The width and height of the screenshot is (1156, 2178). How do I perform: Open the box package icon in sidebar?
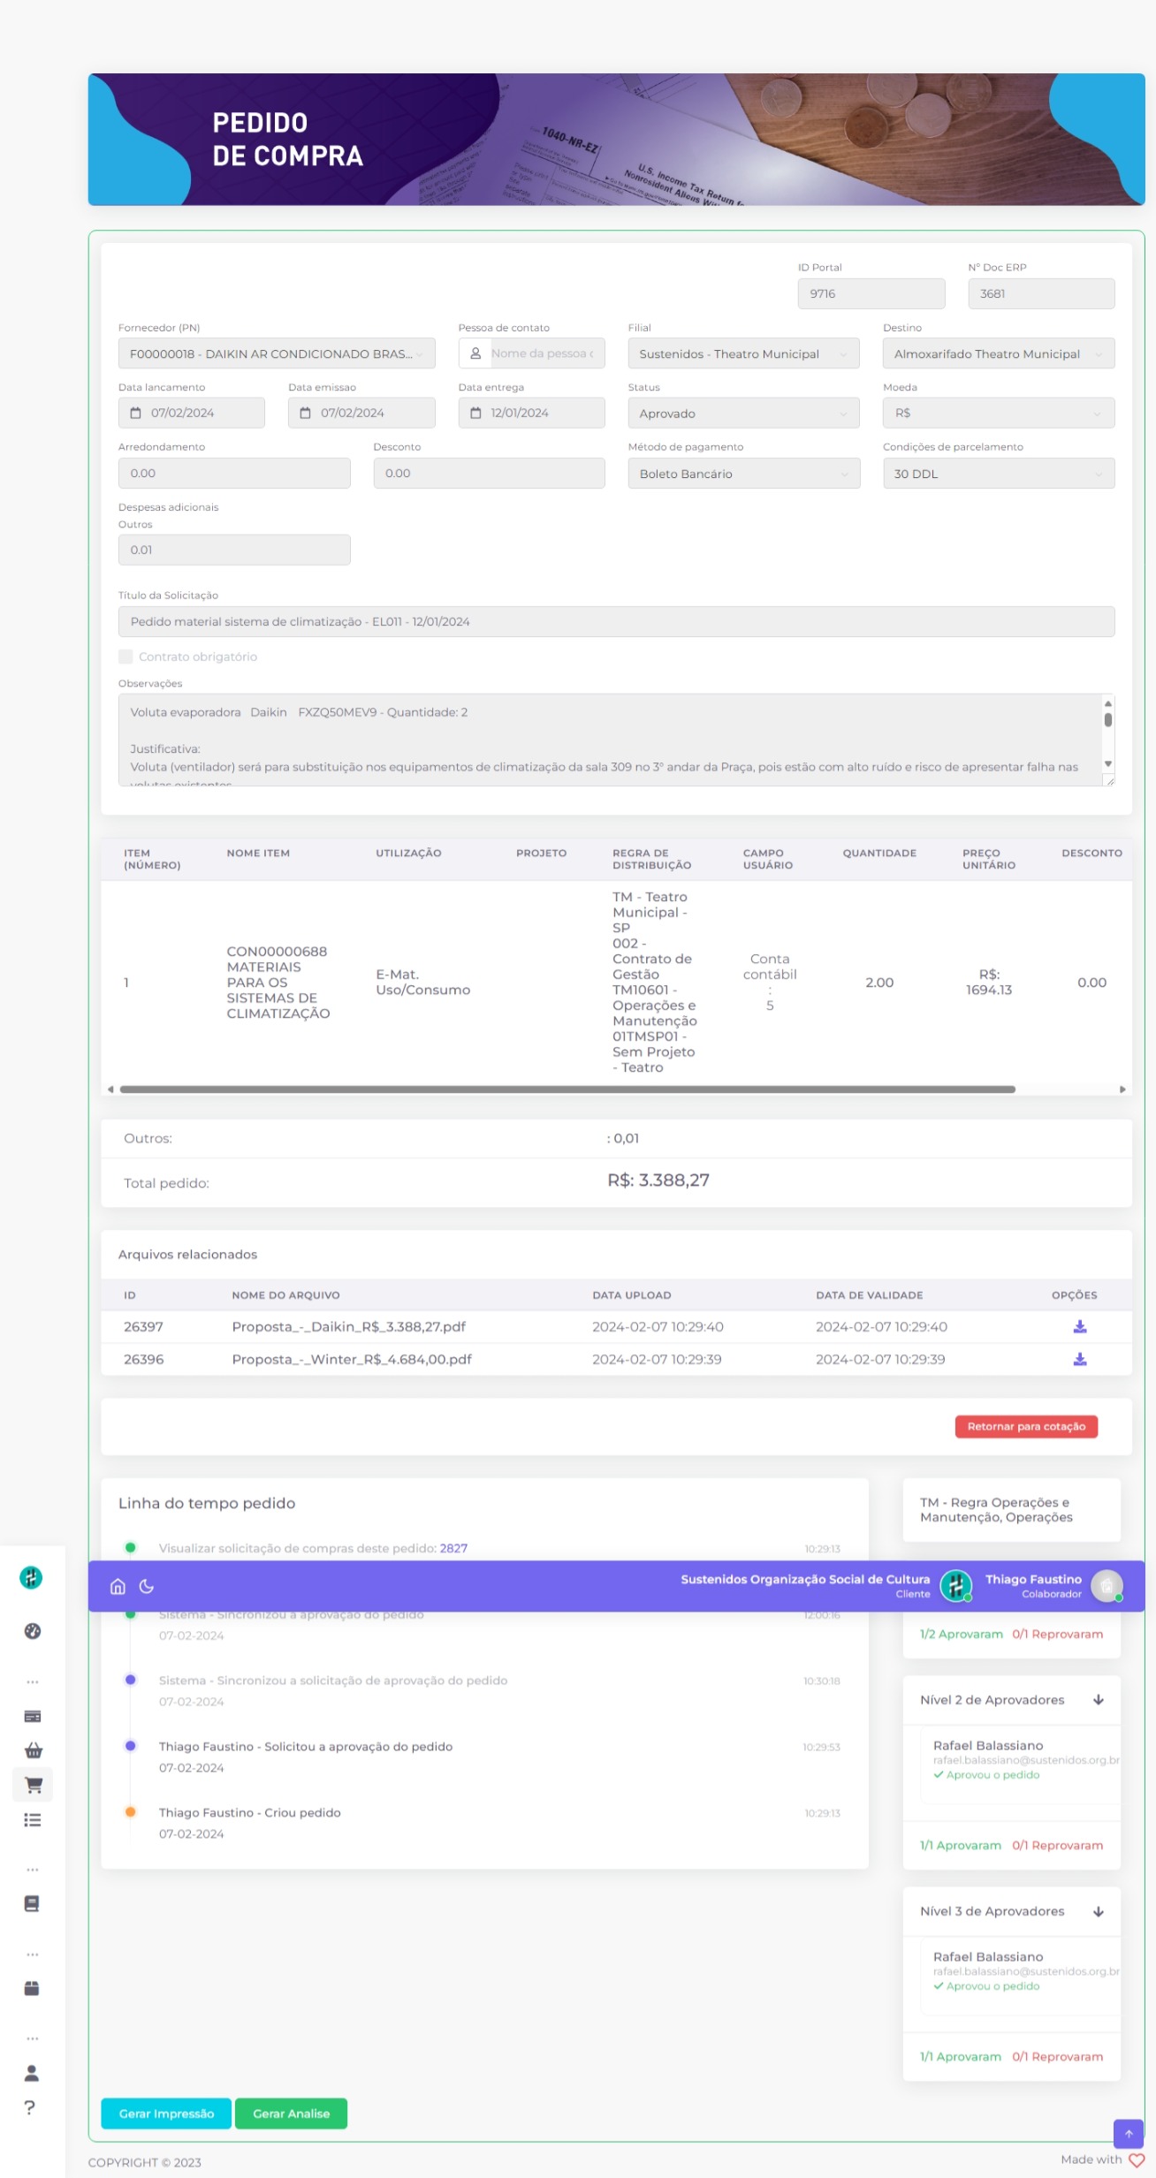(x=33, y=1989)
